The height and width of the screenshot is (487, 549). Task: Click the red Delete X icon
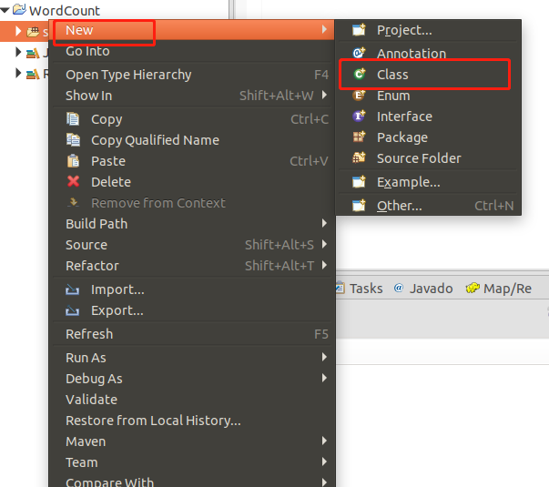pos(73,181)
